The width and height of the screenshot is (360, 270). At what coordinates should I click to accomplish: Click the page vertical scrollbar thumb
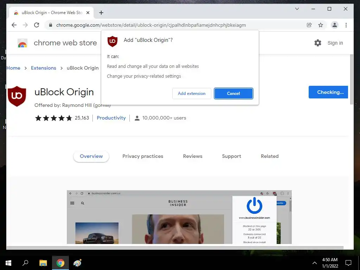(352, 79)
